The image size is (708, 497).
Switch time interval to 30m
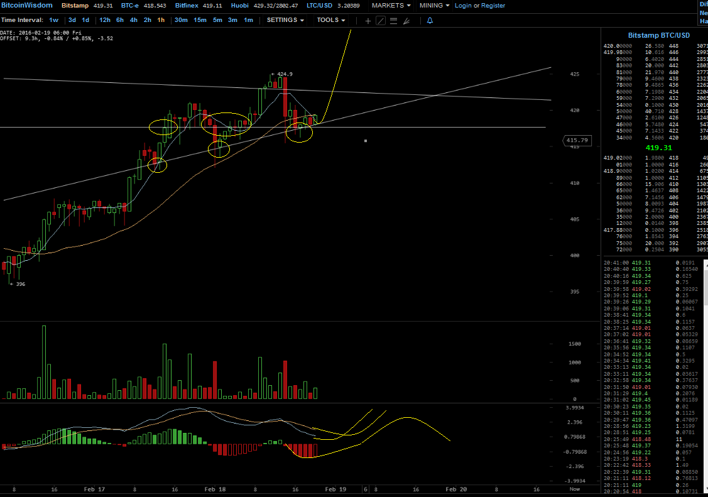[x=181, y=20]
